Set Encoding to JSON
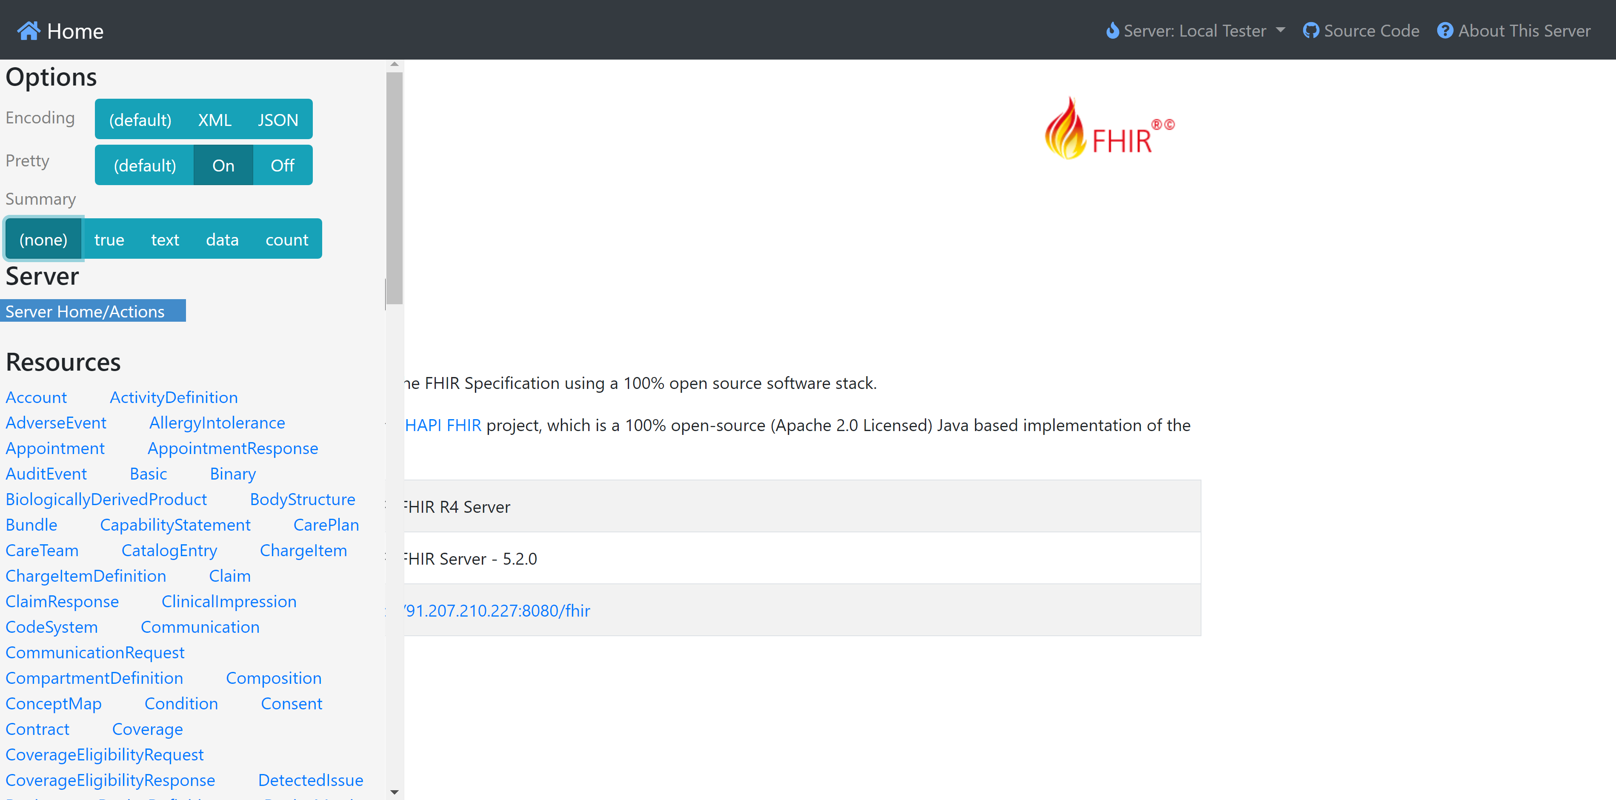Image resolution: width=1616 pixels, height=800 pixels. pos(278,119)
